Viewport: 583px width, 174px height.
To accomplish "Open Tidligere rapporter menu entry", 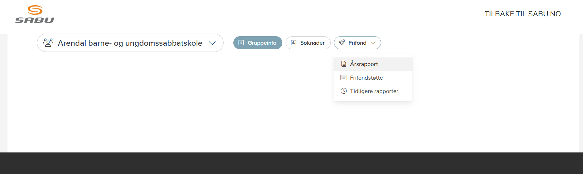I will (x=373, y=91).
